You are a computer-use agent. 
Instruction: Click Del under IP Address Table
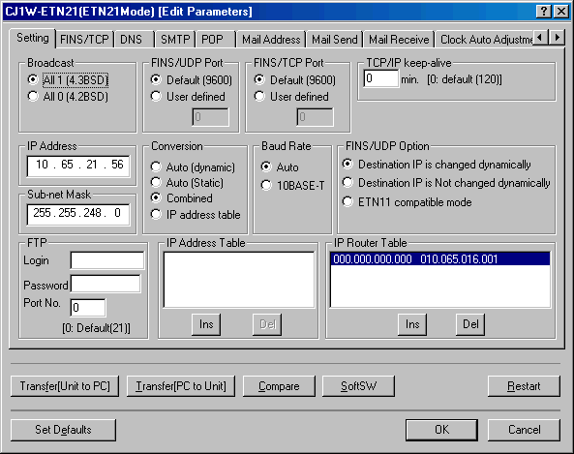pyautogui.click(x=267, y=324)
